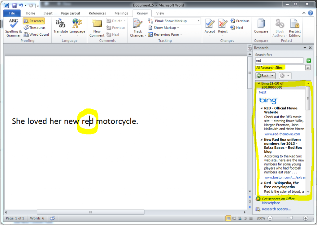This screenshot has height=225, width=317.
Task: Open zoom dialog via 200% label
Action: (x=261, y=218)
